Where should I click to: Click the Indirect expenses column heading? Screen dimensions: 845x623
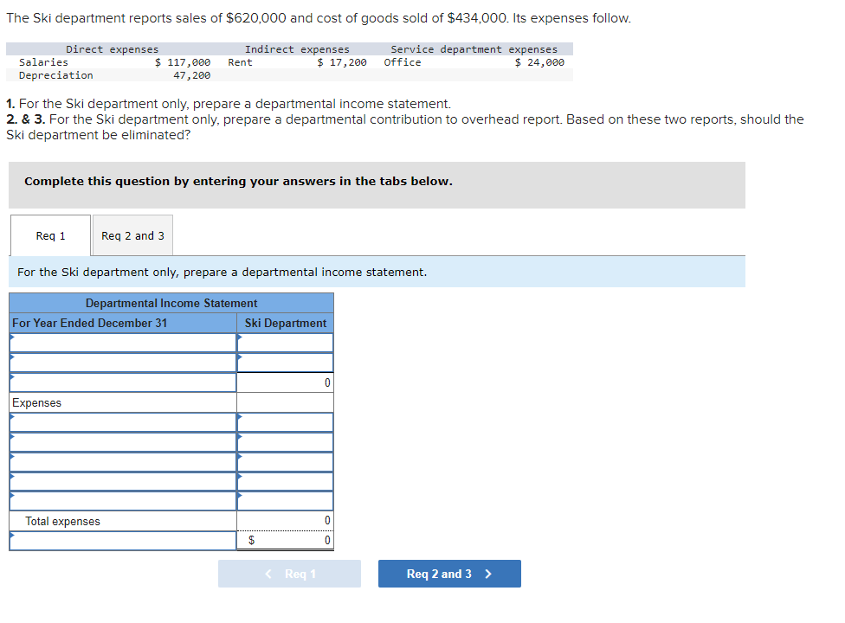[297, 49]
